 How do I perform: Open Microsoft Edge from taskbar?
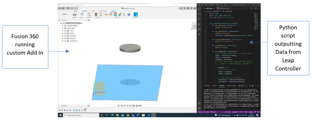[112, 115]
